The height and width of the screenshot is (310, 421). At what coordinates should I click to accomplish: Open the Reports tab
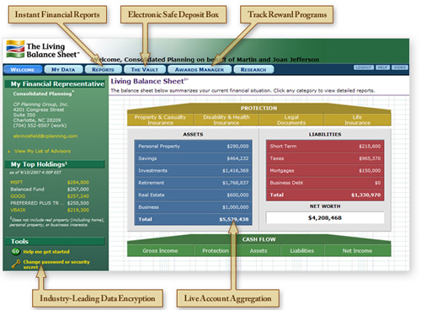[103, 69]
